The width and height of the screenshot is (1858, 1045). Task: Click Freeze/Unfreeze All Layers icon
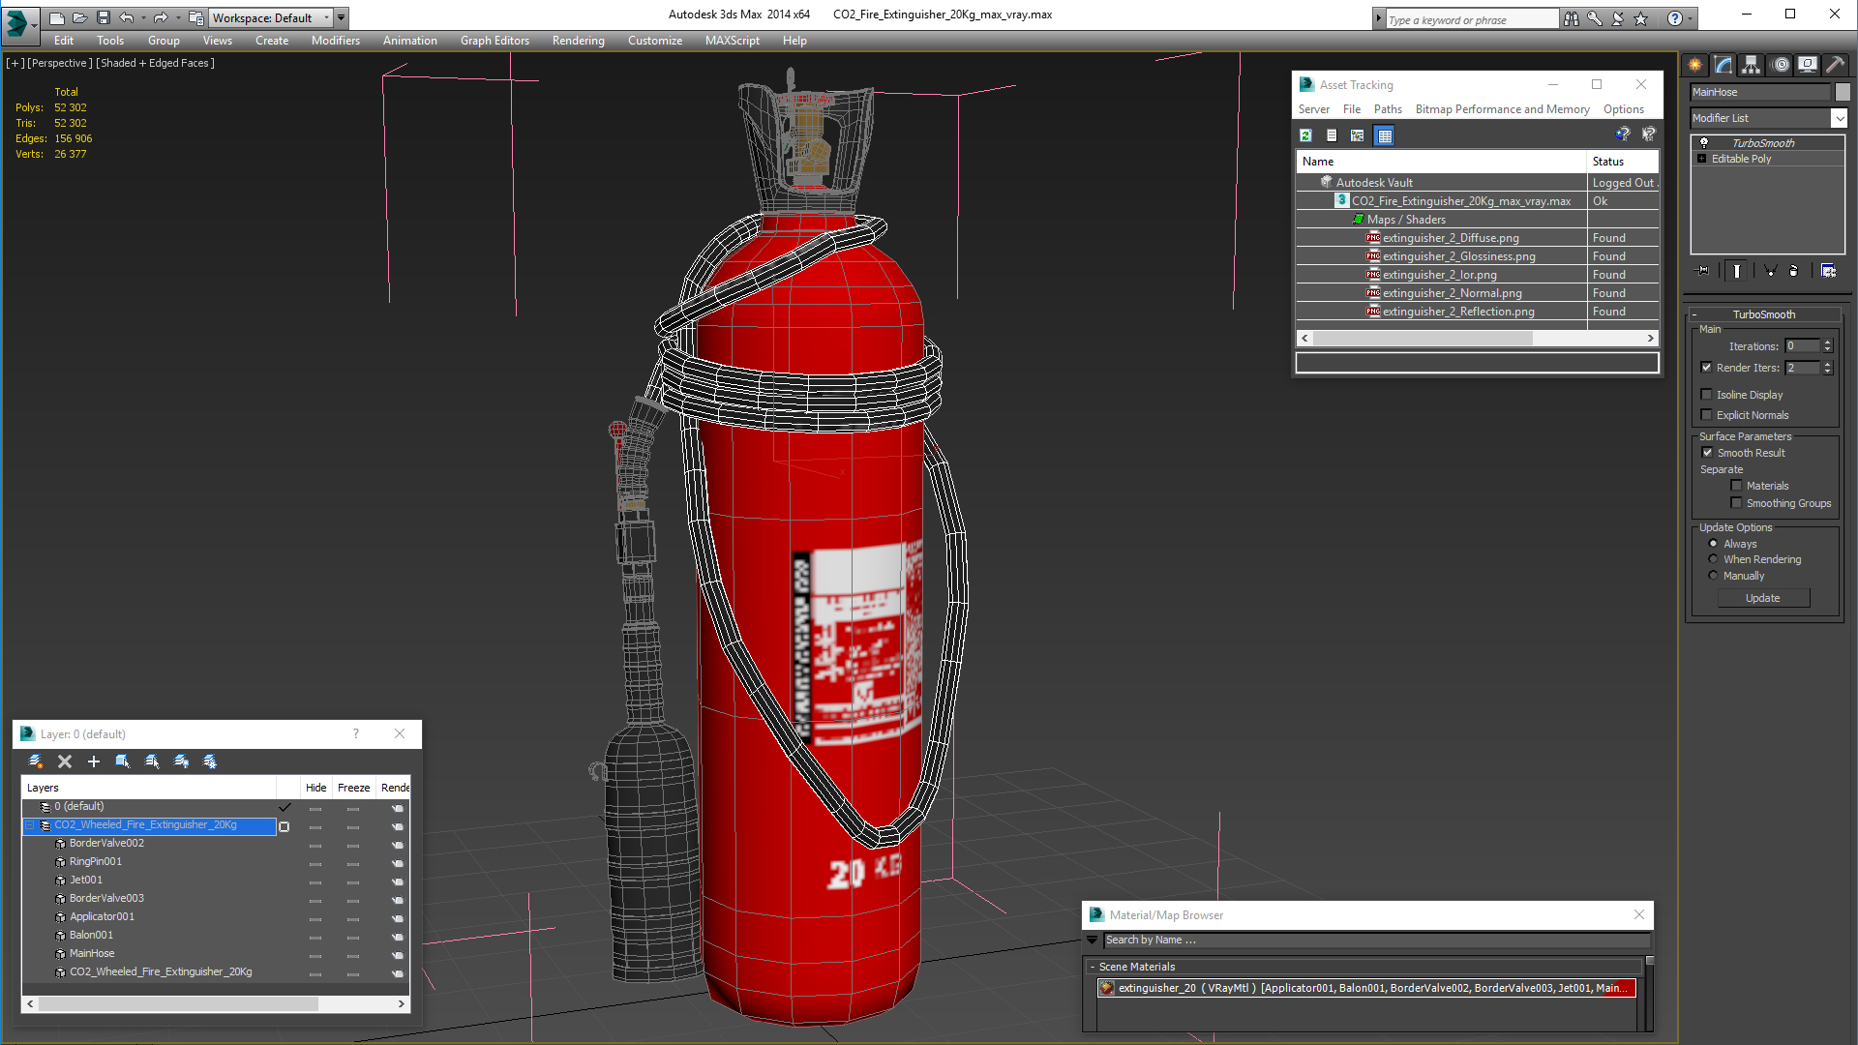pyautogui.click(x=210, y=761)
